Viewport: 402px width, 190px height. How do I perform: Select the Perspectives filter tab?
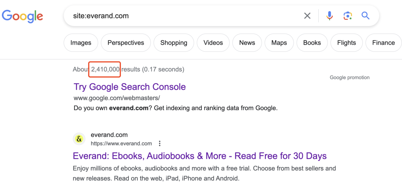click(x=126, y=43)
